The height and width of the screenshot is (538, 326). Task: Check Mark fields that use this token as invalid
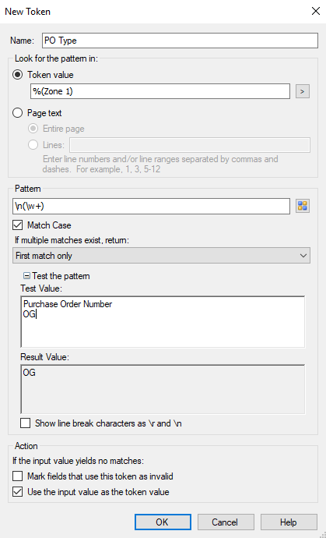[17, 476]
